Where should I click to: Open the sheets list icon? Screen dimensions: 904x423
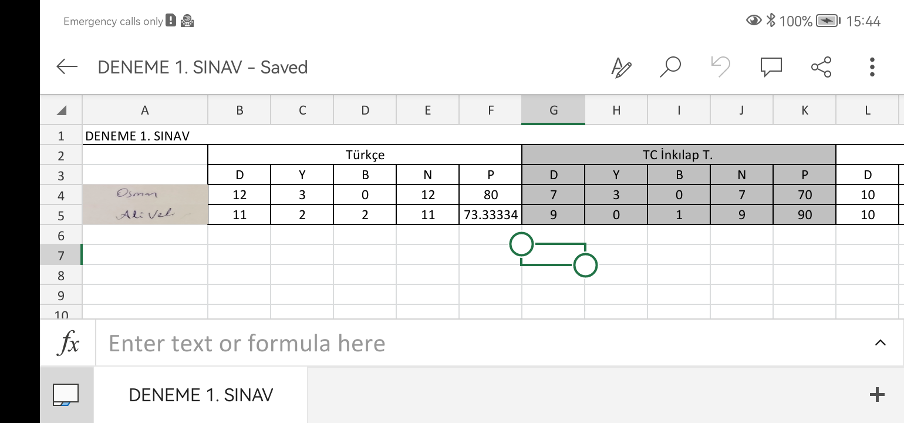(x=66, y=395)
